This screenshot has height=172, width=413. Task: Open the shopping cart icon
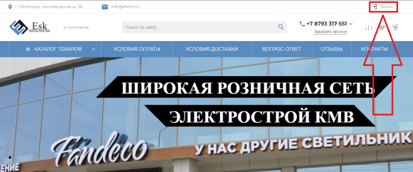[395, 27]
